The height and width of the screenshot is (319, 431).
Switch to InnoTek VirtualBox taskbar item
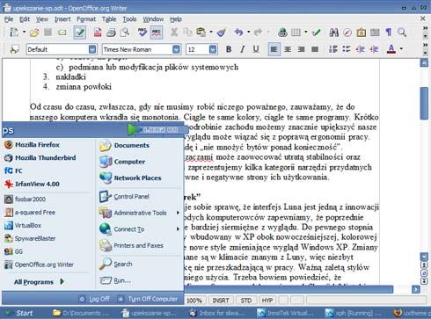[285, 313]
